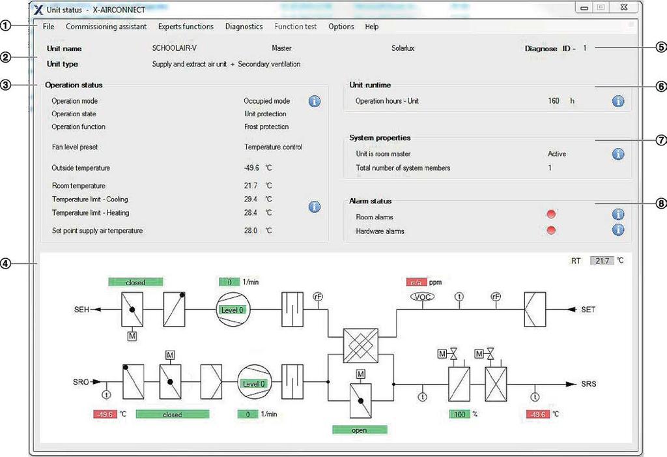Image resolution: width=667 pixels, height=457 pixels.
Task: Click the red -49.6 °C value near SRS
Action: [x=538, y=414]
